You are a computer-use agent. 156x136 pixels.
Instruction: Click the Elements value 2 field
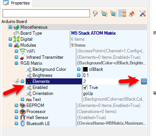point(111,81)
